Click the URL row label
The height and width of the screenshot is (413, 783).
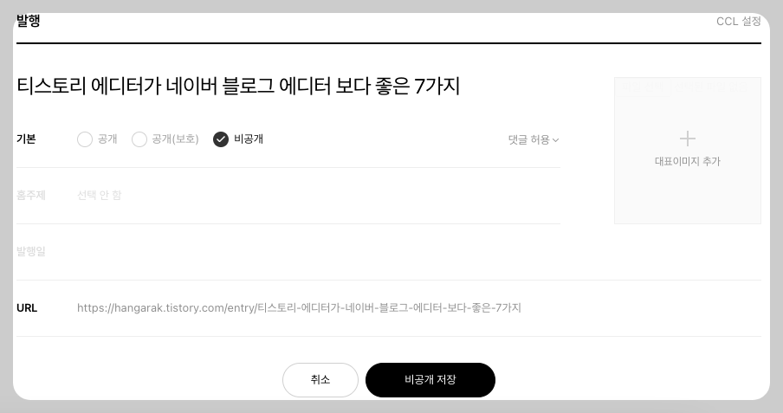pos(27,308)
